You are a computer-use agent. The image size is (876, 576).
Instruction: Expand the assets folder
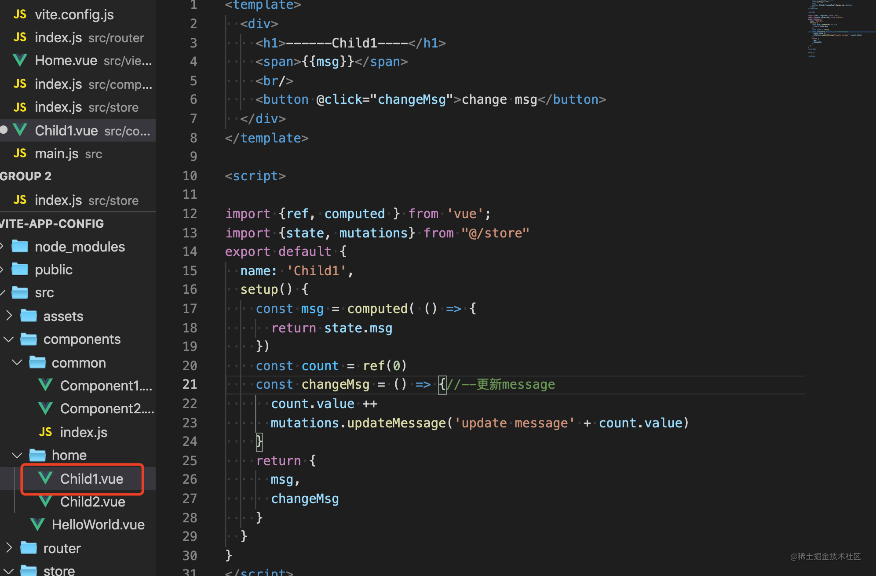coord(9,316)
